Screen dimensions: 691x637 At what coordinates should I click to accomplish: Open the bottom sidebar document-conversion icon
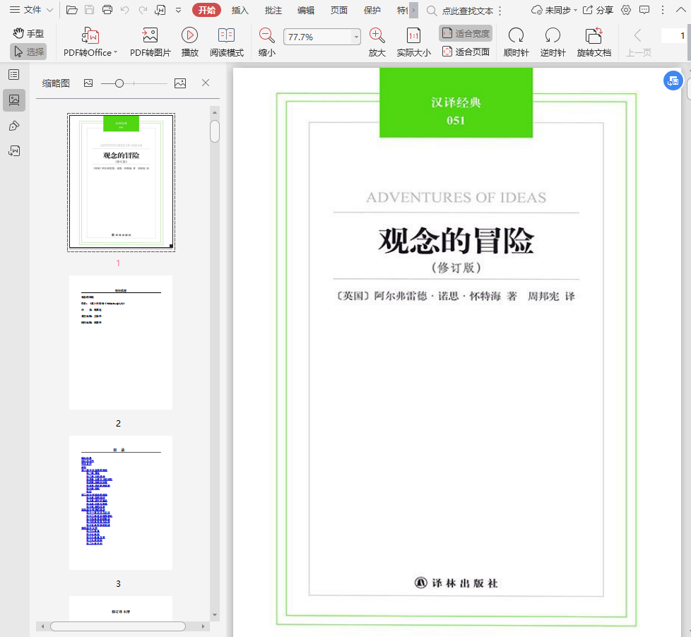click(x=14, y=151)
